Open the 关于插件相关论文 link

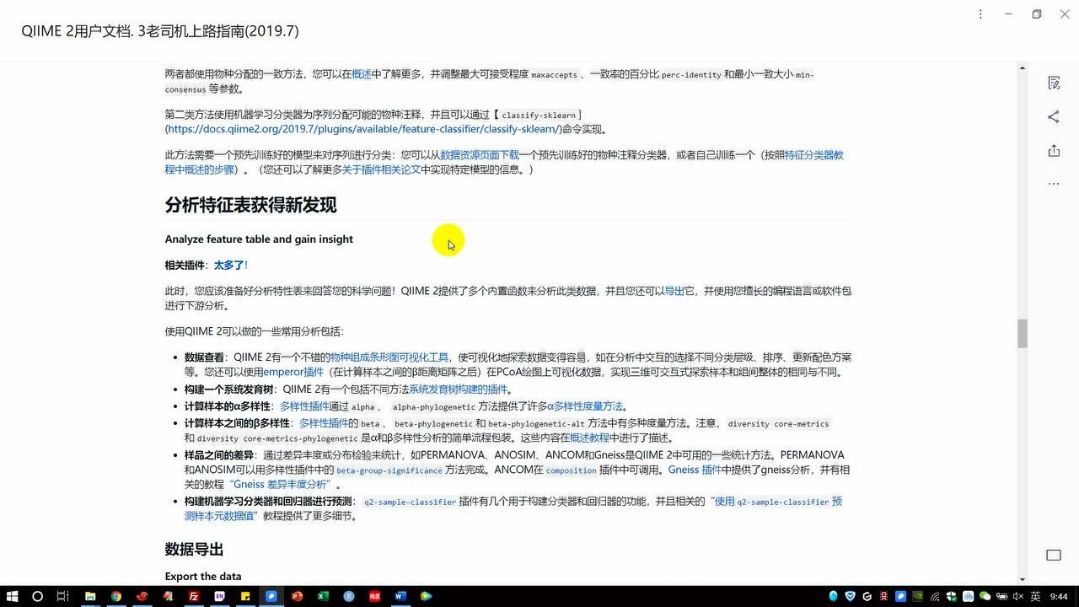tap(380, 169)
